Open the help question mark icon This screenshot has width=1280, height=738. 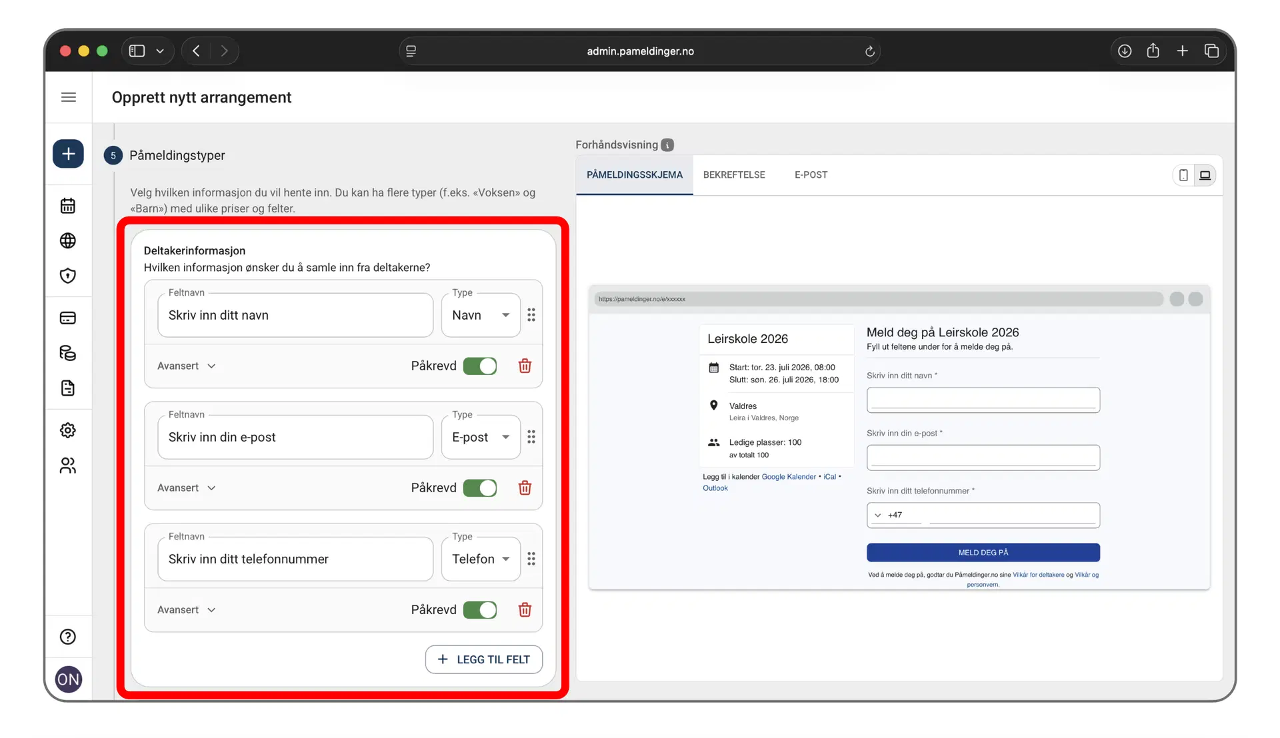[68, 637]
